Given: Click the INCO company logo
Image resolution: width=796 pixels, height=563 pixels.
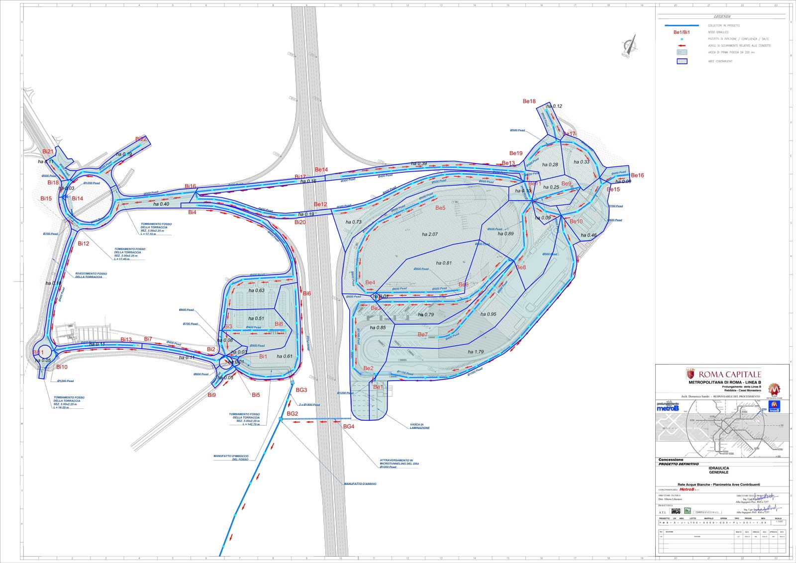Looking at the screenshot, I should (676, 511).
